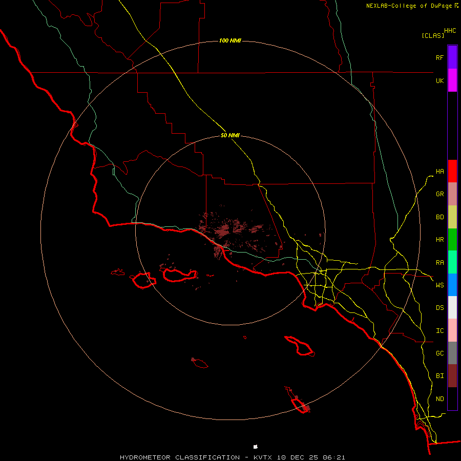The height and width of the screenshot is (461, 461).
Task: Click the GR legend label
Action: 439,194
